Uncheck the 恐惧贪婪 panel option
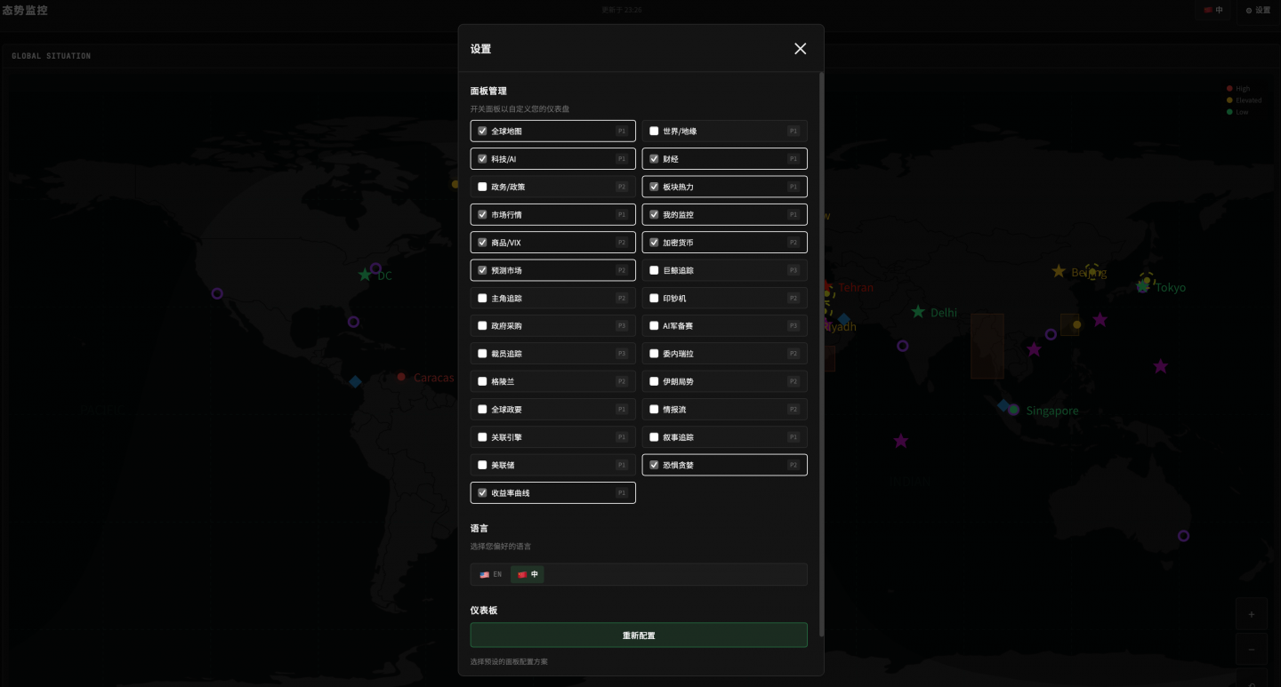The width and height of the screenshot is (1281, 687). click(654, 465)
